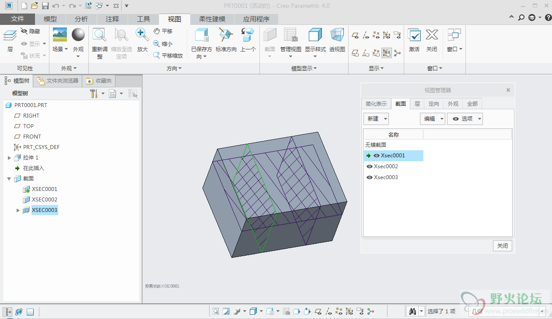Toggle visibility eye of Xsec0001
The image size is (552, 319).
point(377,156)
